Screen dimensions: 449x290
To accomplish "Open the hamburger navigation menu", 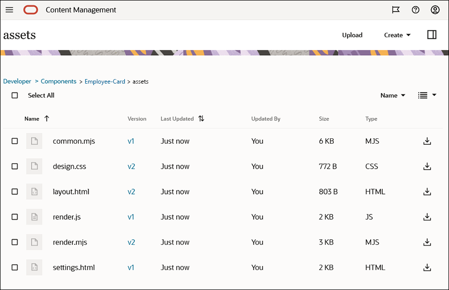I will pyautogui.click(x=9, y=10).
